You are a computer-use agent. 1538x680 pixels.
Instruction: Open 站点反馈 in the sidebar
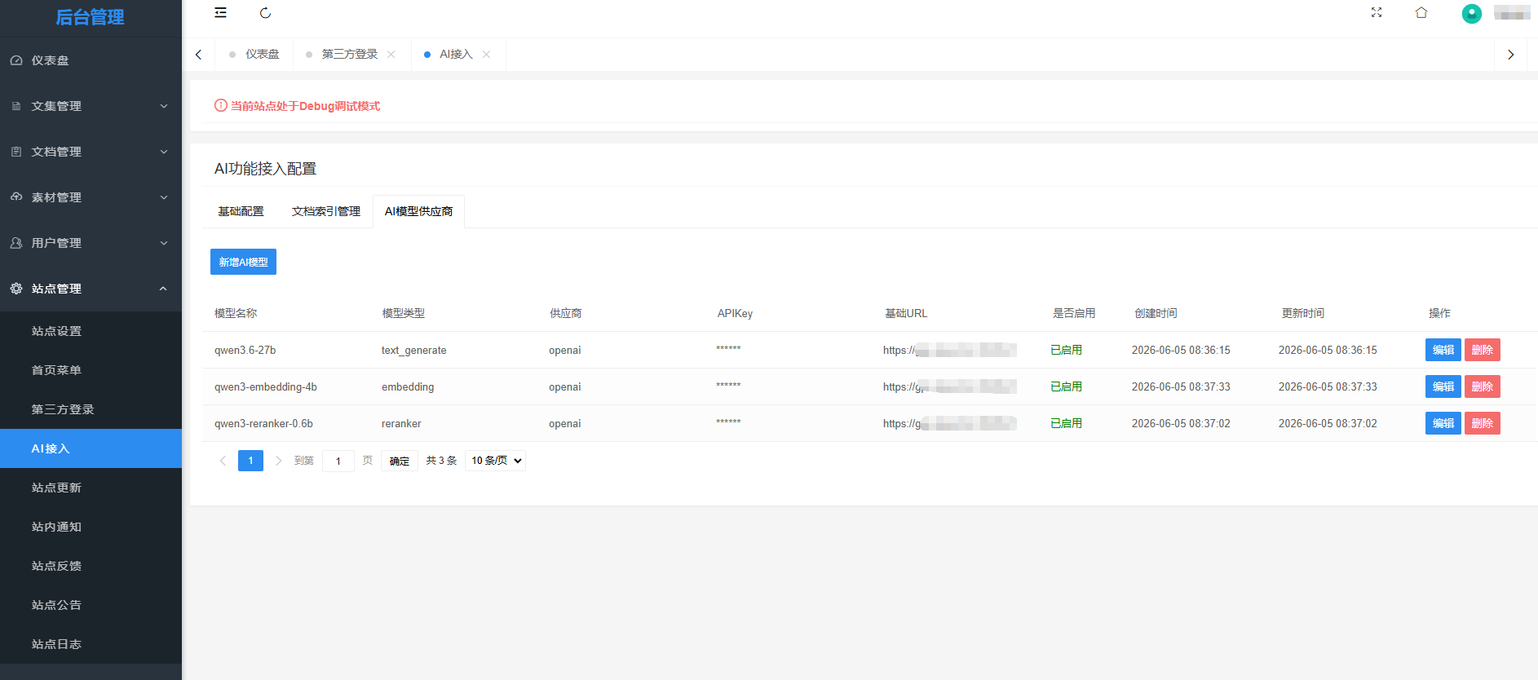91,566
